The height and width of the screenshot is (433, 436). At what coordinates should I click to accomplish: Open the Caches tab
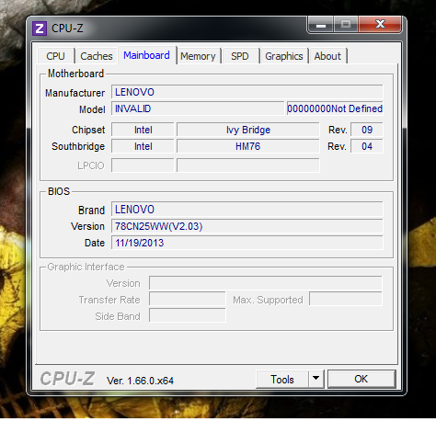[97, 56]
